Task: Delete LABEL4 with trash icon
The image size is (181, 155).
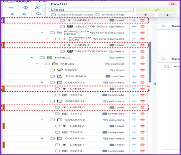Action: 143,89
